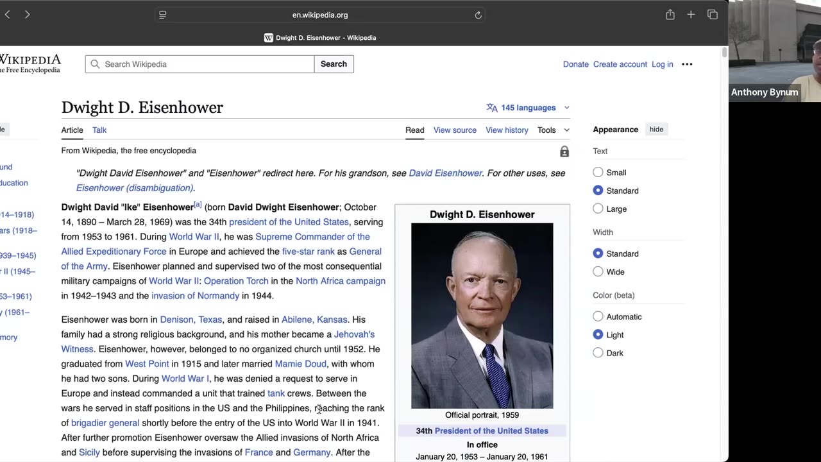Viewport: 821px width, 462px height.
Task: Open the France link
Action: [258, 452]
